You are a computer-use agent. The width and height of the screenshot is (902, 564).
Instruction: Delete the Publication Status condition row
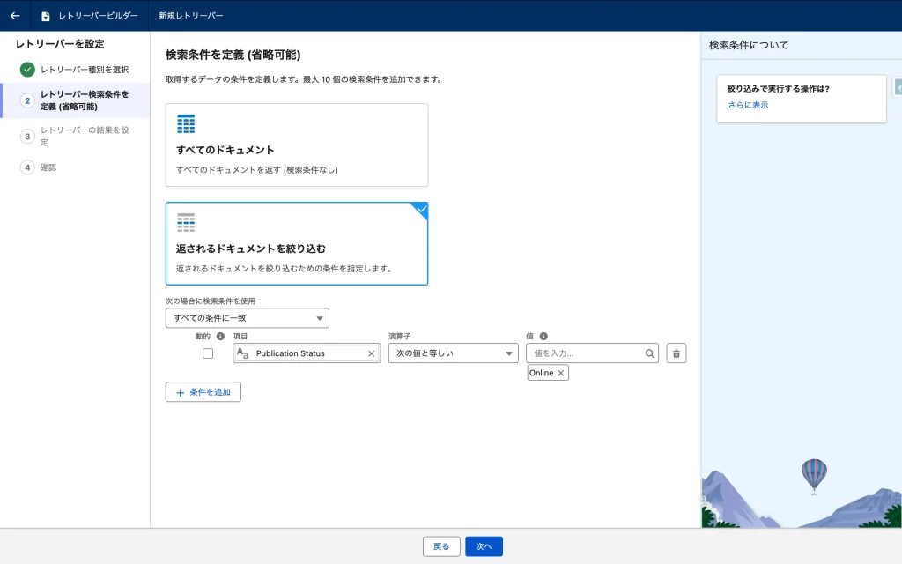click(x=676, y=353)
